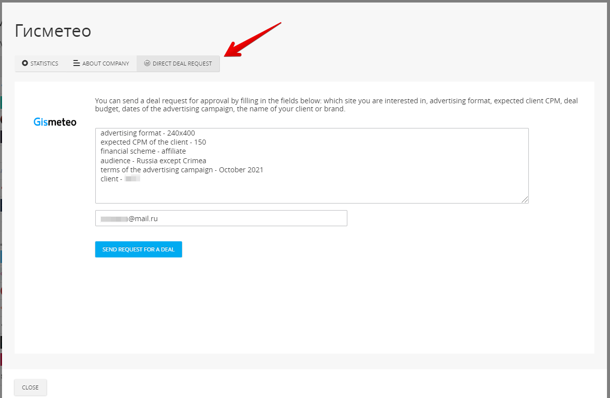Close the Гисметео dialog
This screenshot has width=610, height=398.
[30, 387]
